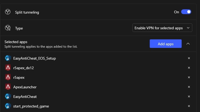Remove r5apex from selected apps
This screenshot has height=112, width=200.
tap(189, 77)
